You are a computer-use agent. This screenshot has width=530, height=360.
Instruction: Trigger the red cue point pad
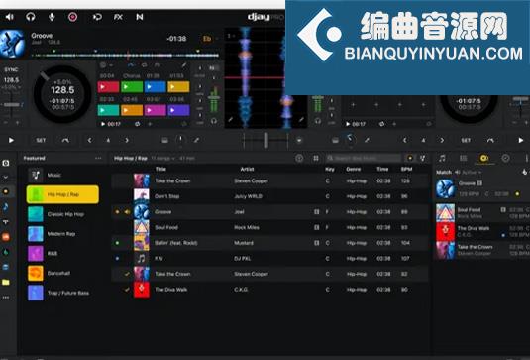click(108, 87)
